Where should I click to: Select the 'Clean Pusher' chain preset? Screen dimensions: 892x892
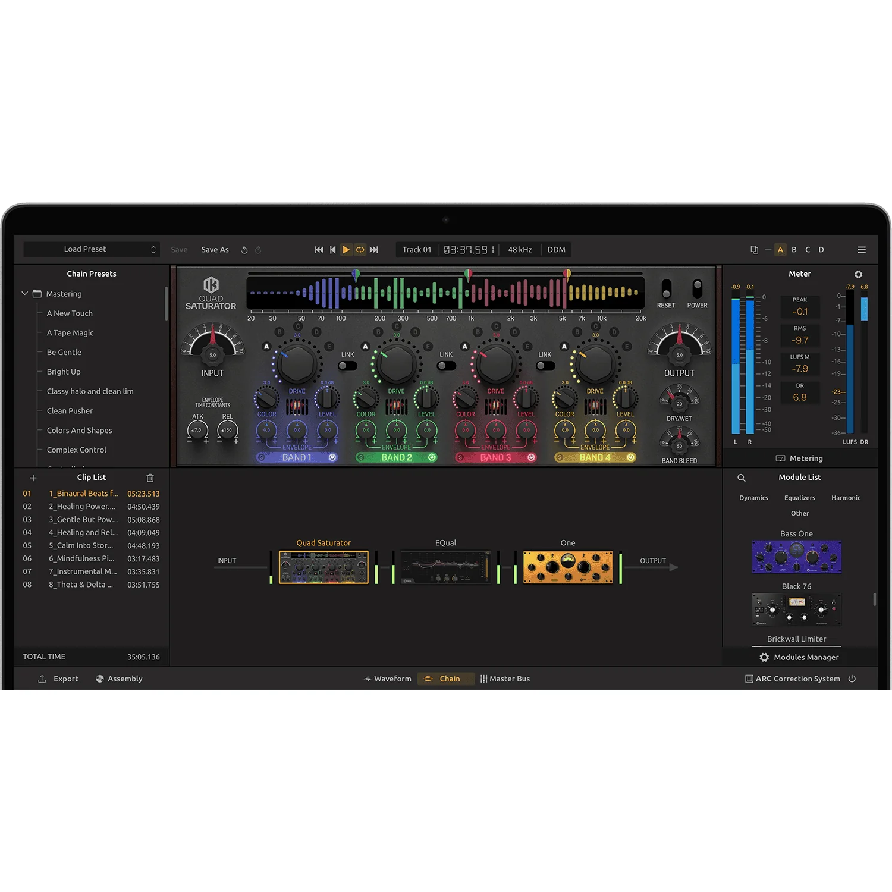click(70, 411)
